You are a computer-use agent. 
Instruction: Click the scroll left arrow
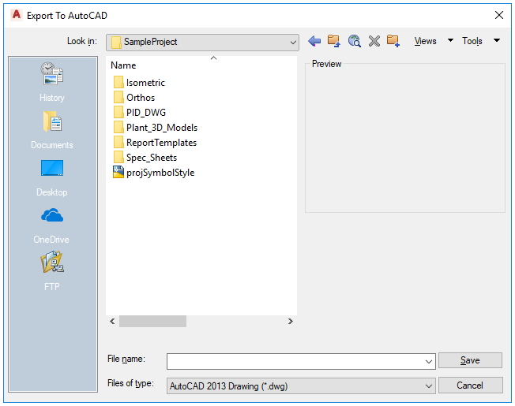[112, 322]
